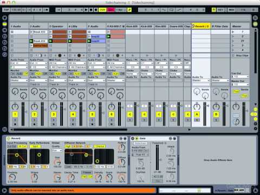The width and height of the screenshot is (260, 195).
Task: Click the Gate Sidechain button
Action: pyautogui.click(x=140, y=143)
